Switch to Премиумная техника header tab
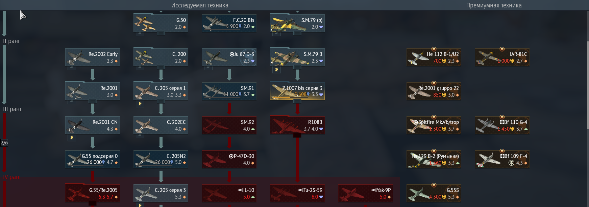 (x=494, y=5)
